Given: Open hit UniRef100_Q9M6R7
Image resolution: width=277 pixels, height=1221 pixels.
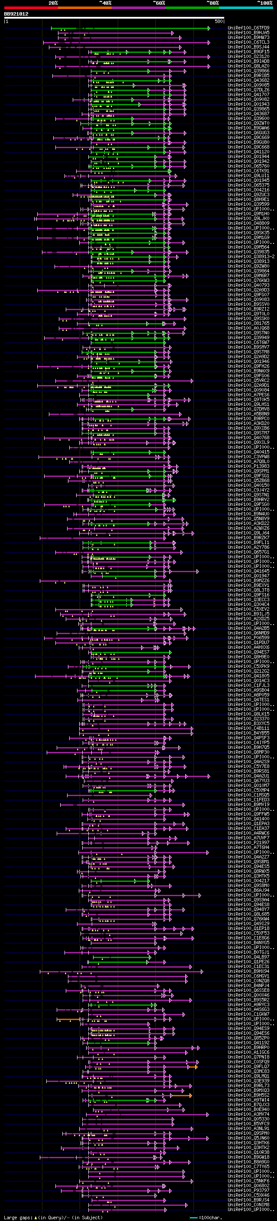Looking at the screenshot, I should coord(248,275).
